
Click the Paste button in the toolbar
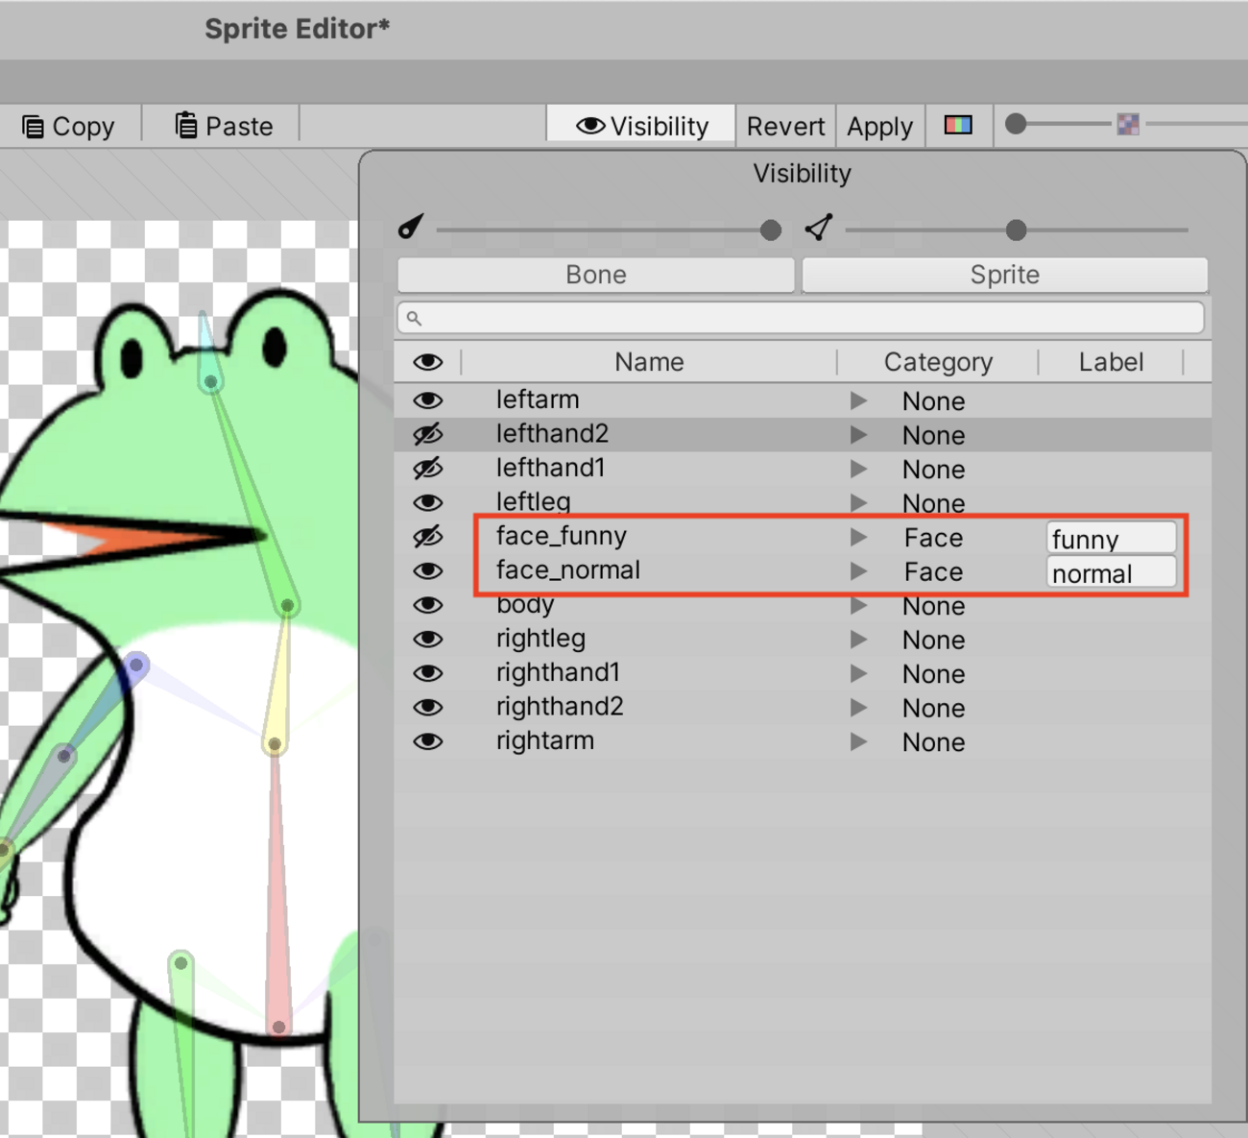click(x=224, y=126)
